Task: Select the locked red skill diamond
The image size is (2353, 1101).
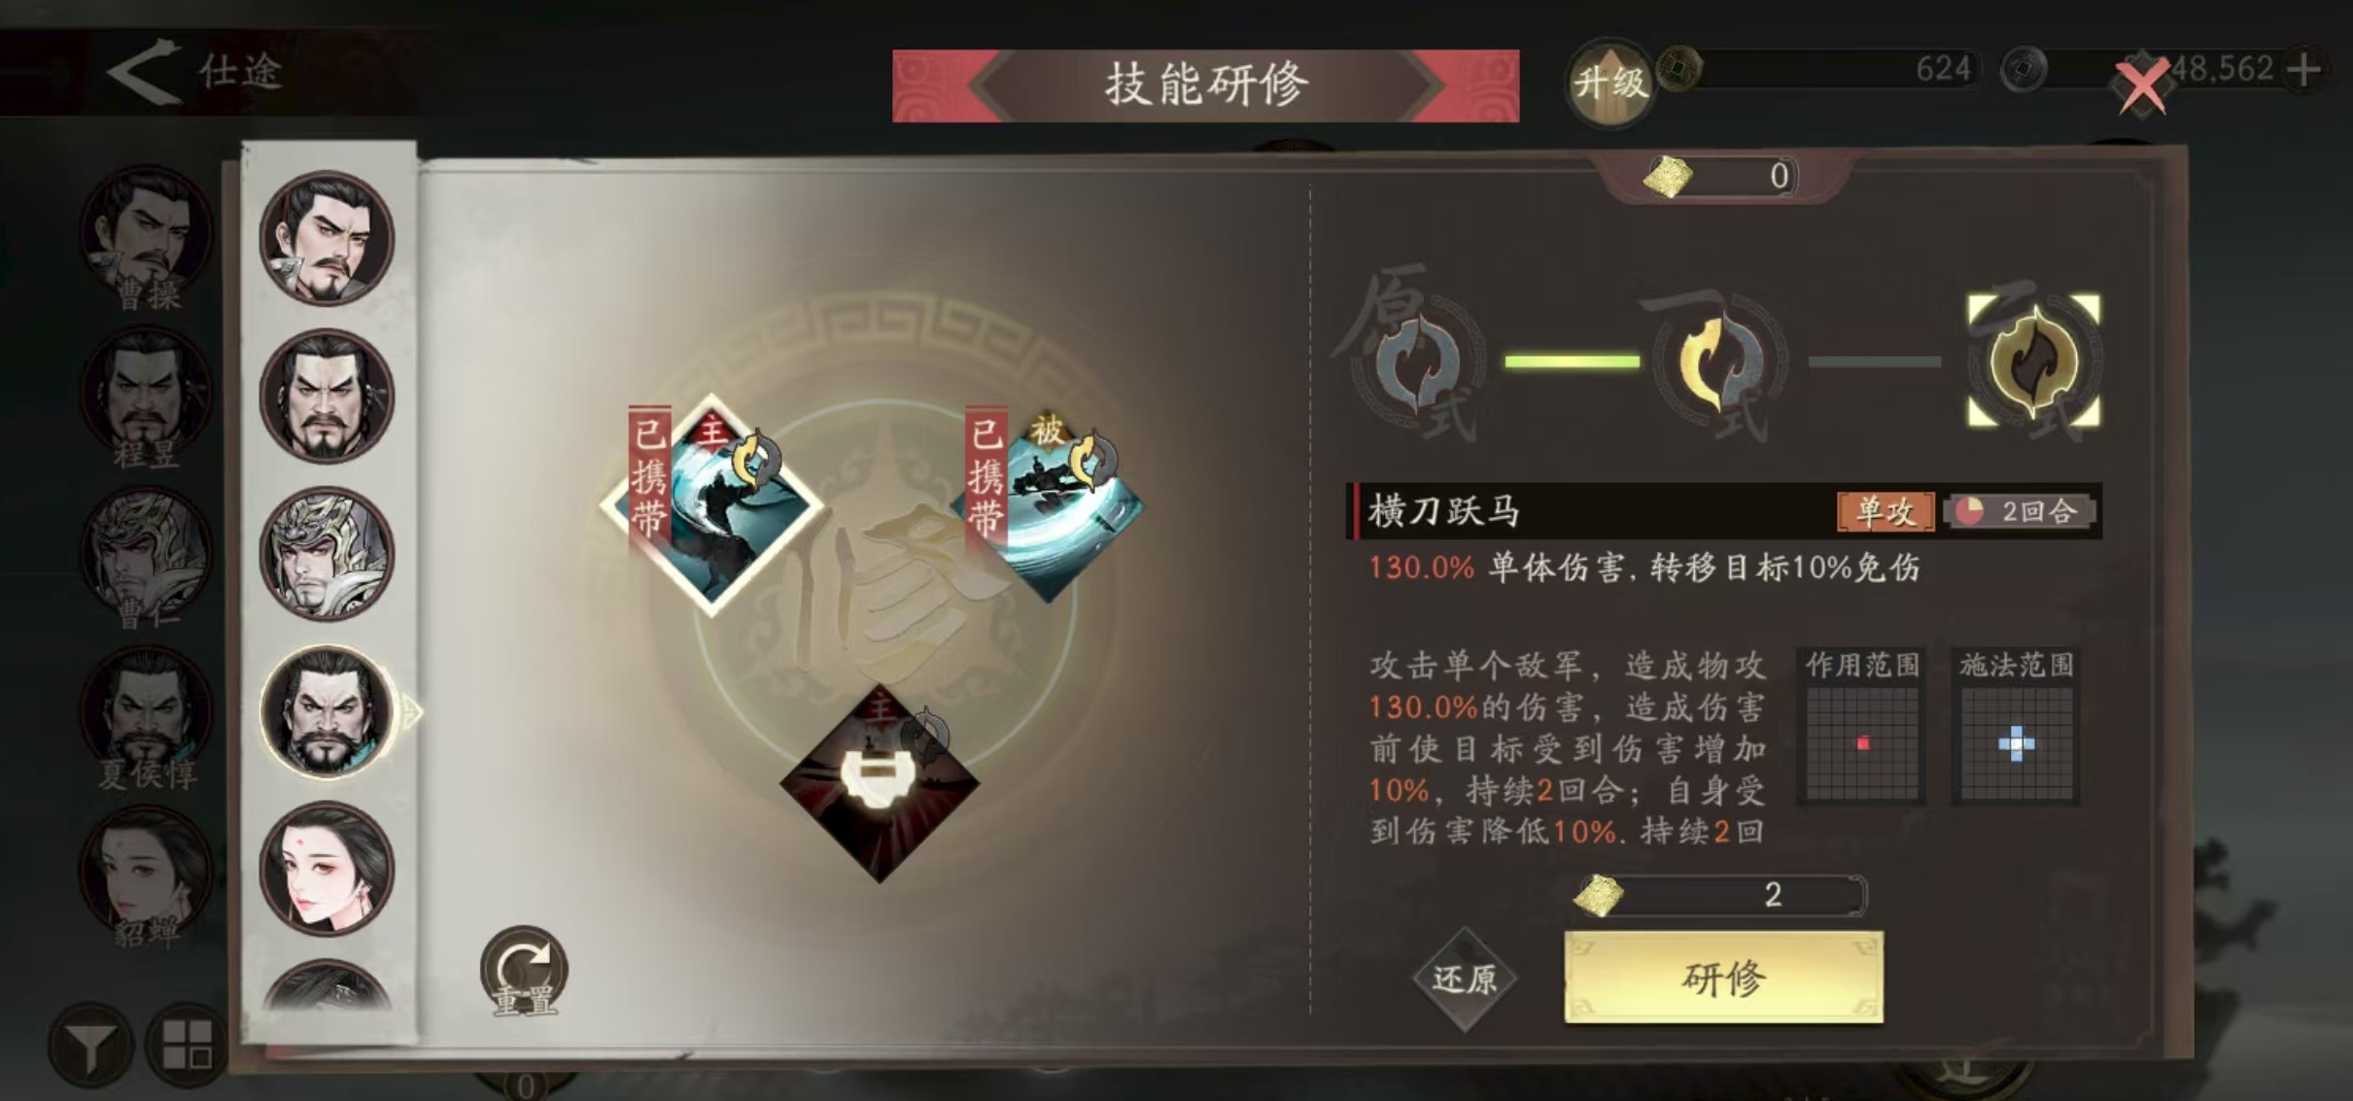Action: point(880,782)
